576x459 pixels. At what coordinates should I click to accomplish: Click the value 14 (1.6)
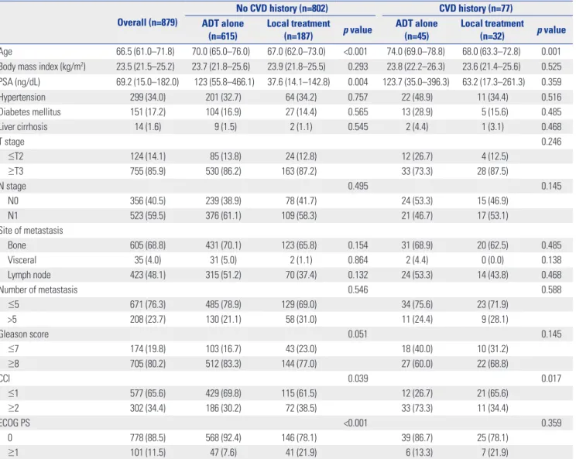click(x=148, y=127)
